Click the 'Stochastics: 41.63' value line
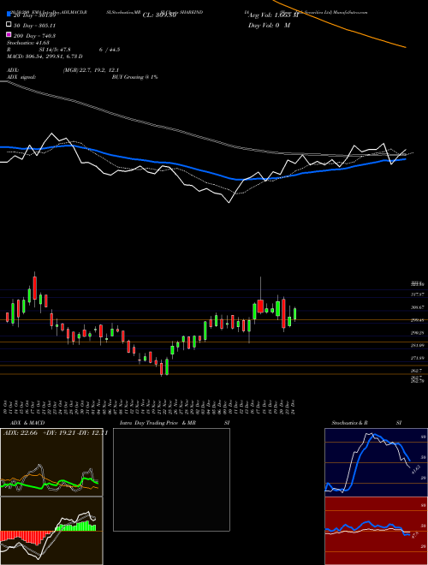428x565 pixels. 28,43
